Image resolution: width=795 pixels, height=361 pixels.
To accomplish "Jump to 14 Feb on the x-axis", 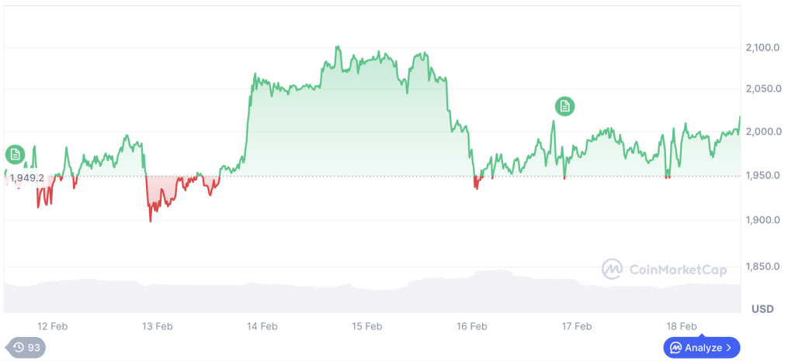I will coord(262,326).
